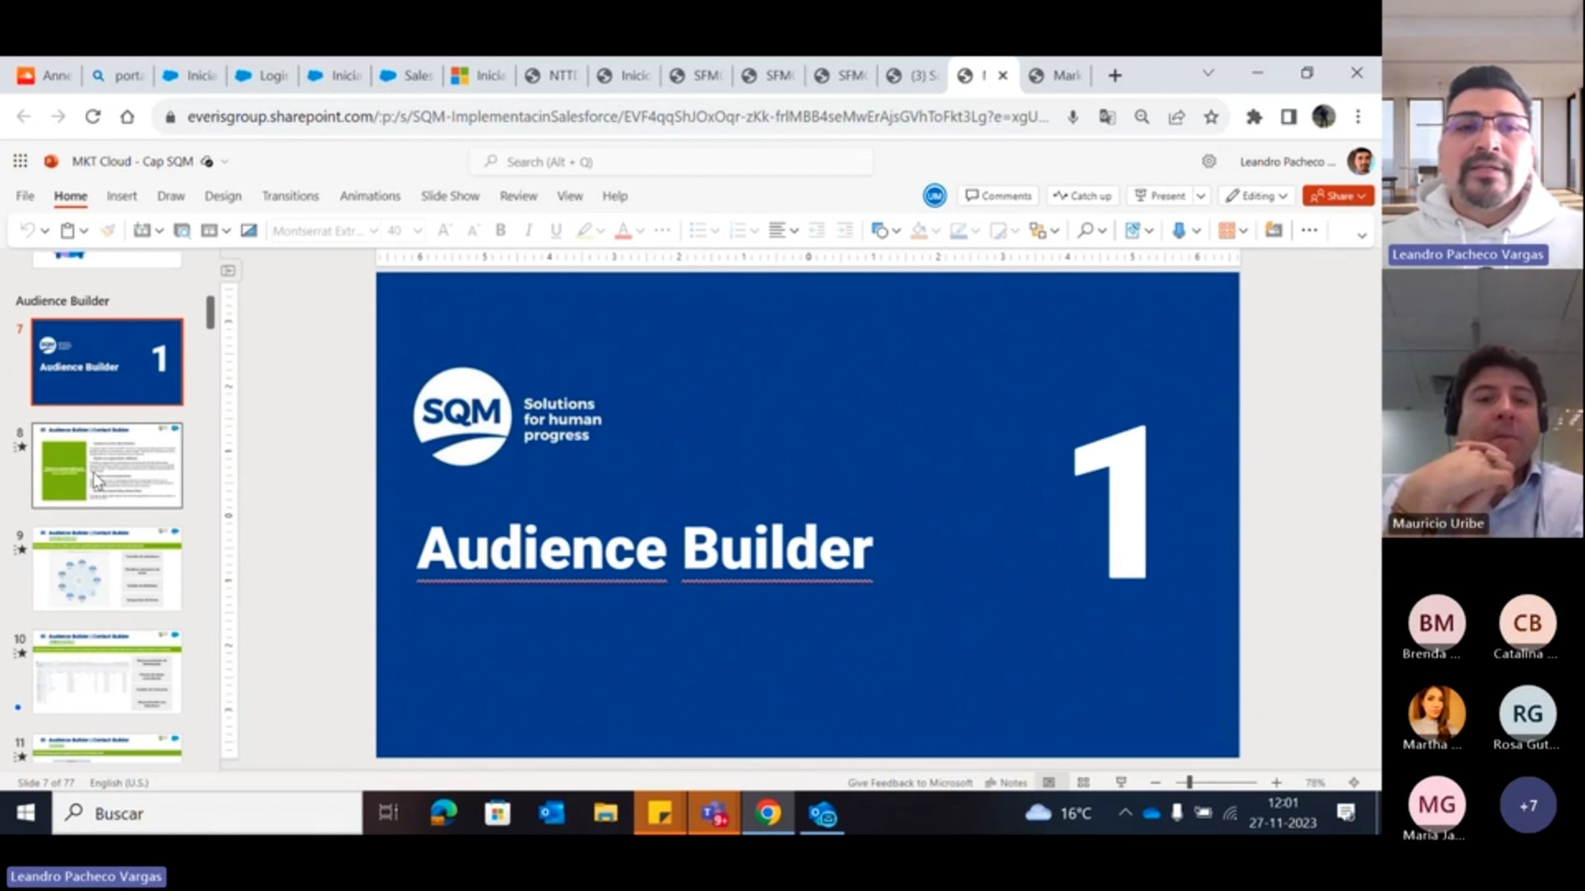The image size is (1585, 891).
Task: Click the Comments button
Action: tap(998, 196)
